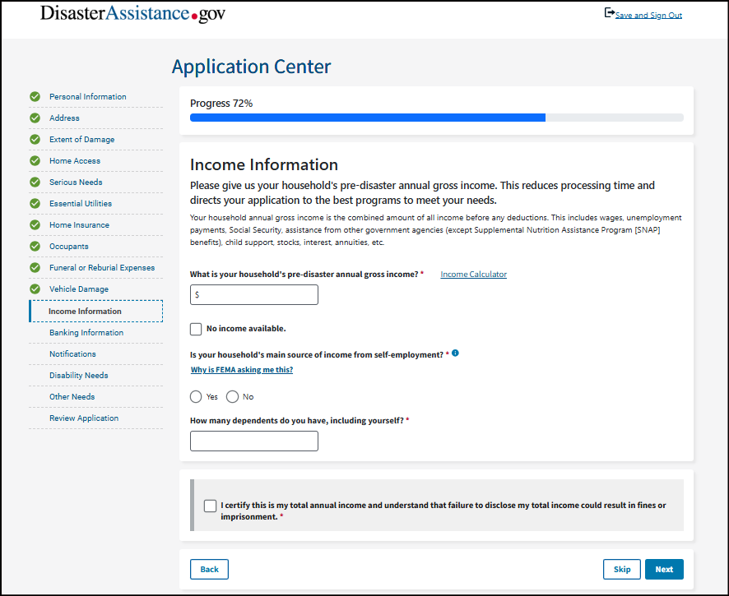This screenshot has height=596, width=729.
Task: Open the Banking Information section
Action: click(86, 333)
